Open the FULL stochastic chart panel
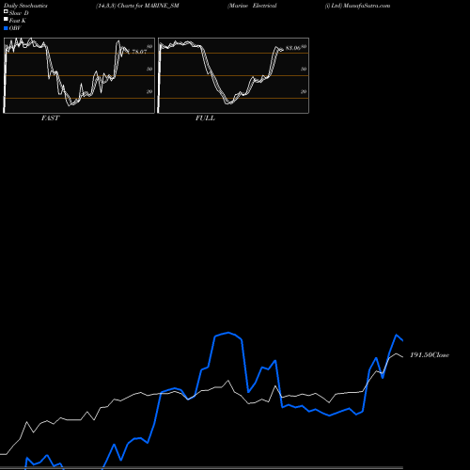Image resolution: width=470 pixels, height=470 pixels. (233, 75)
